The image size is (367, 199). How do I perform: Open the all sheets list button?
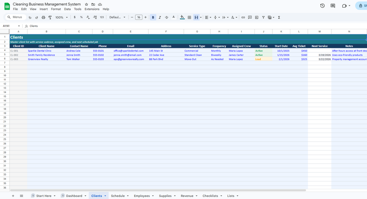(22, 196)
